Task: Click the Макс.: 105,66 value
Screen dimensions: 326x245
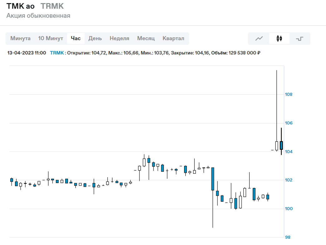Action: click(124, 53)
